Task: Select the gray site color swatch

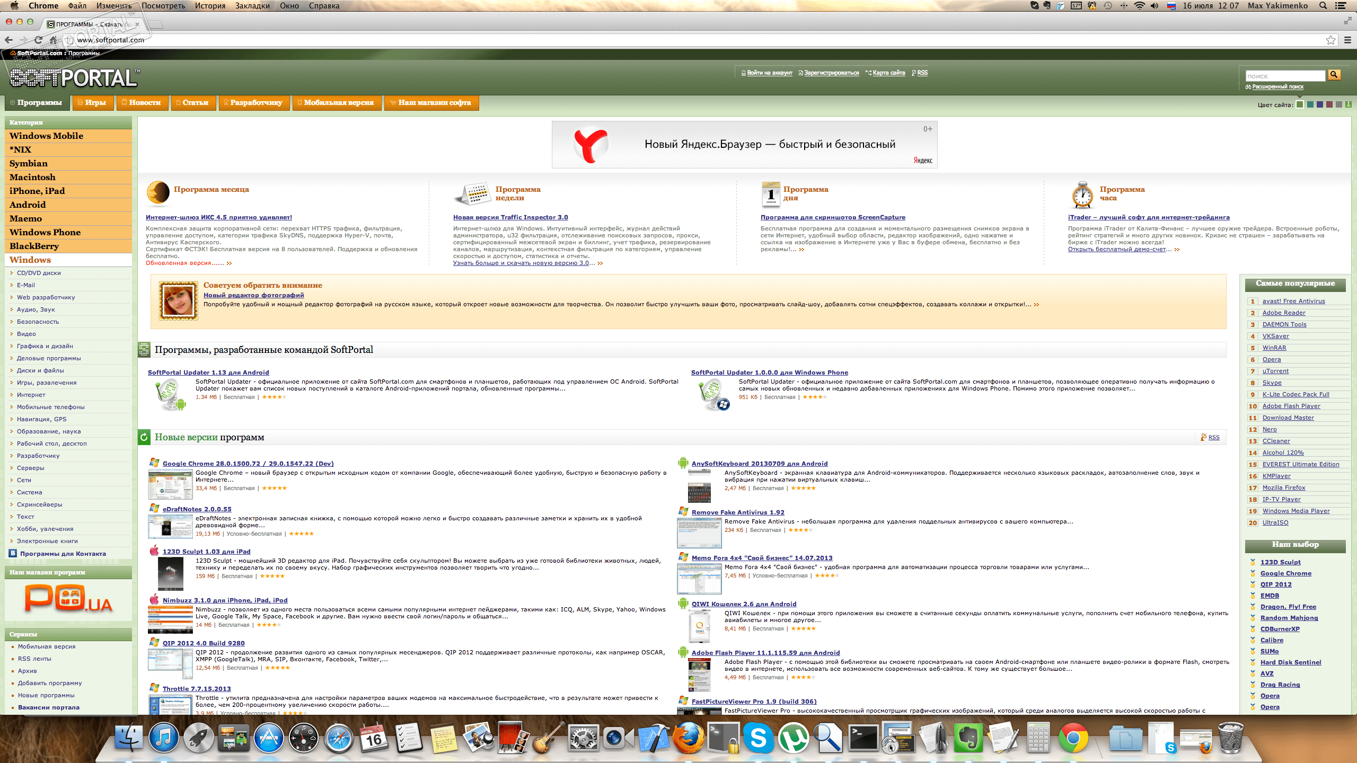Action: [1339, 104]
